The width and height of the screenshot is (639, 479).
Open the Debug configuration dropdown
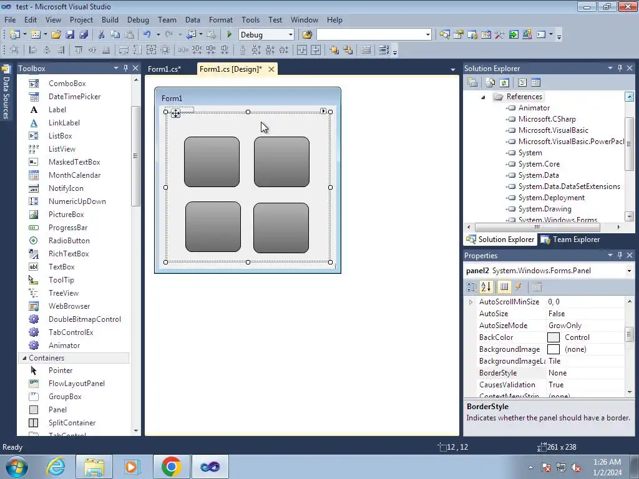click(290, 35)
